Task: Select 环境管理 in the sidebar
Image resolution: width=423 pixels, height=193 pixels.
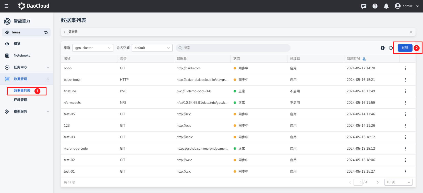Action: [20, 100]
